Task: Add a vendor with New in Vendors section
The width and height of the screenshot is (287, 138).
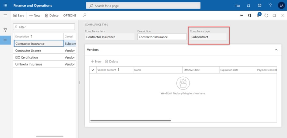Action: pyautogui.click(x=96, y=61)
